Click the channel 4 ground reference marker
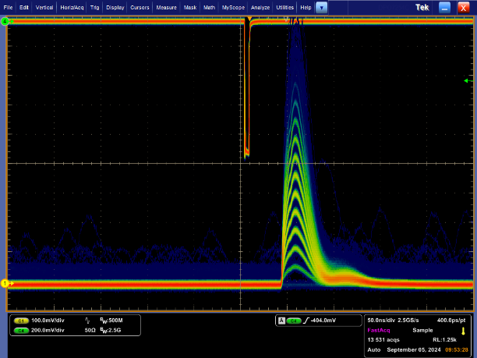 (5, 21)
